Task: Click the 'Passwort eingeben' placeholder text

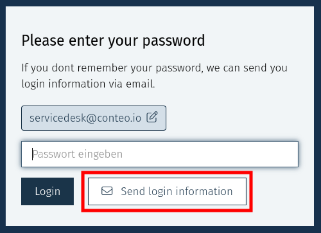Action: [x=78, y=154]
